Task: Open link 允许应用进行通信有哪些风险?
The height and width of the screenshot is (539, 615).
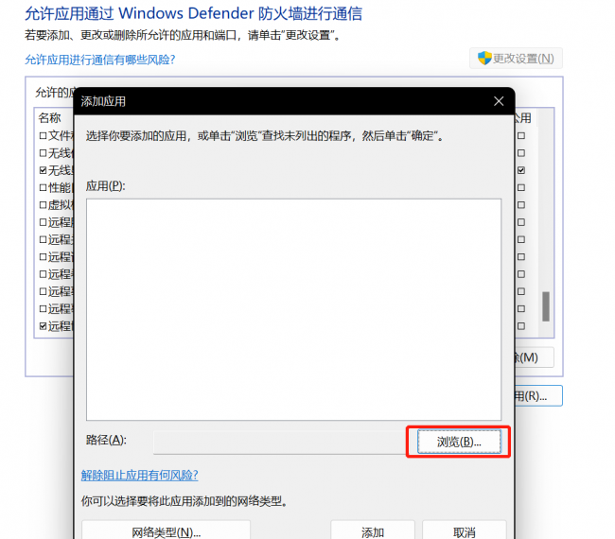Action: pyautogui.click(x=99, y=60)
